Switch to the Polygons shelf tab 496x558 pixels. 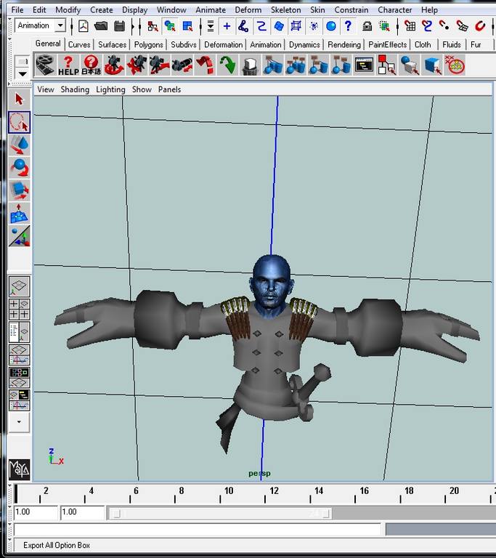148,44
